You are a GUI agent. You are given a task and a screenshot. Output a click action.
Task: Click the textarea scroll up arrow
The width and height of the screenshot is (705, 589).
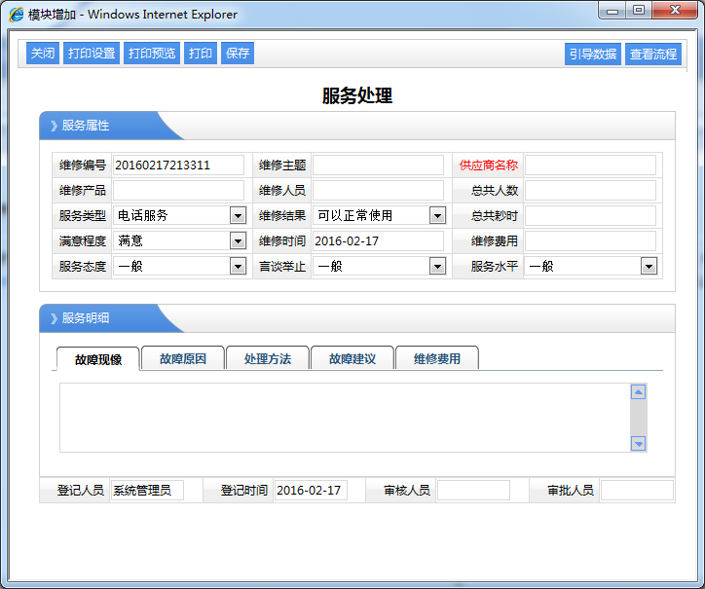click(639, 392)
